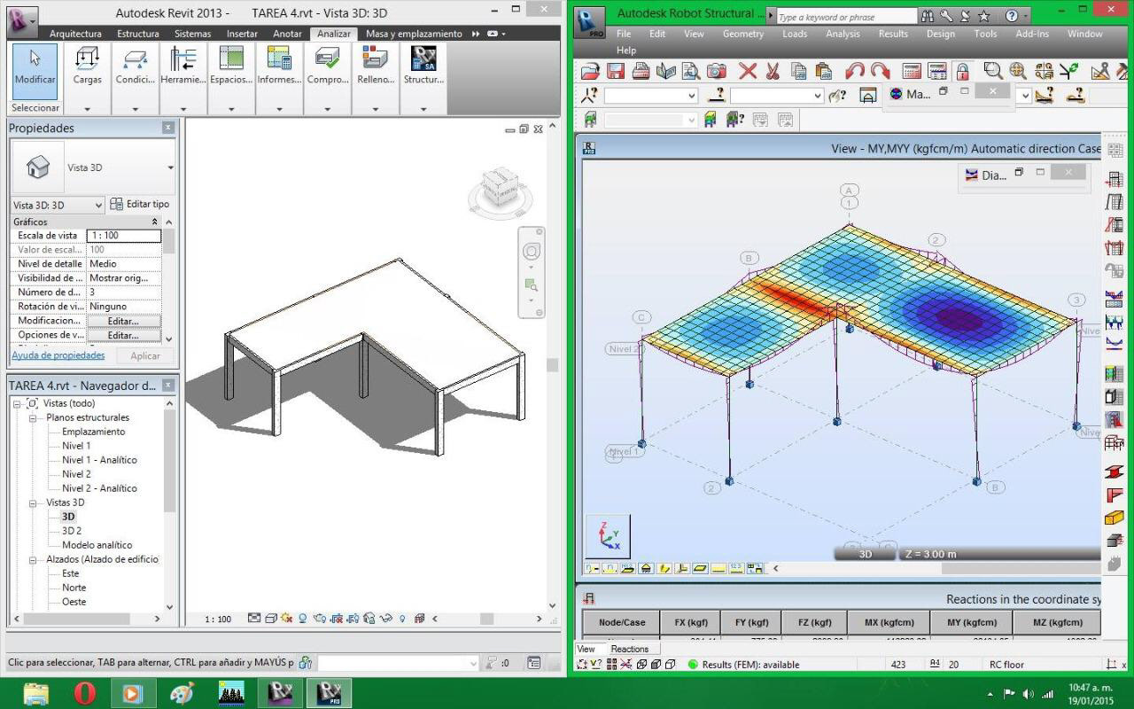1134x709 pixels.
Task: Click the Editar tipo button
Action: (140, 204)
